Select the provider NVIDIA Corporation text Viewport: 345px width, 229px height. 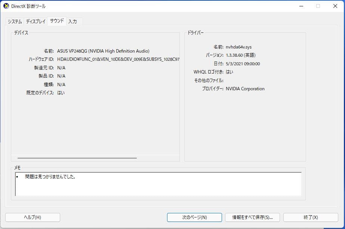coord(245,89)
